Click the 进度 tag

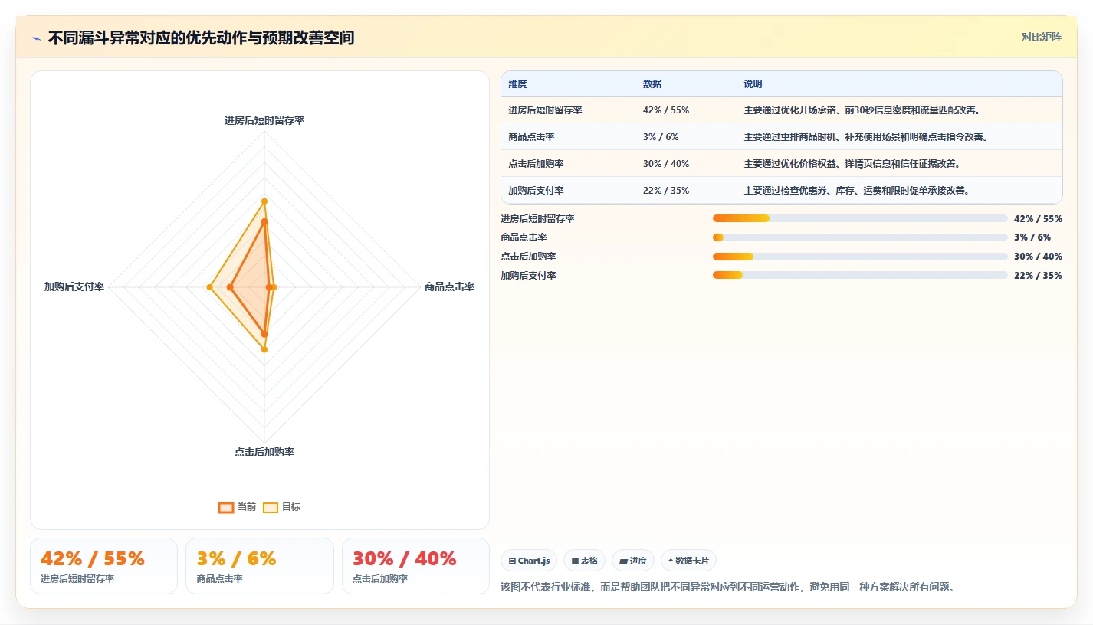[633, 561]
